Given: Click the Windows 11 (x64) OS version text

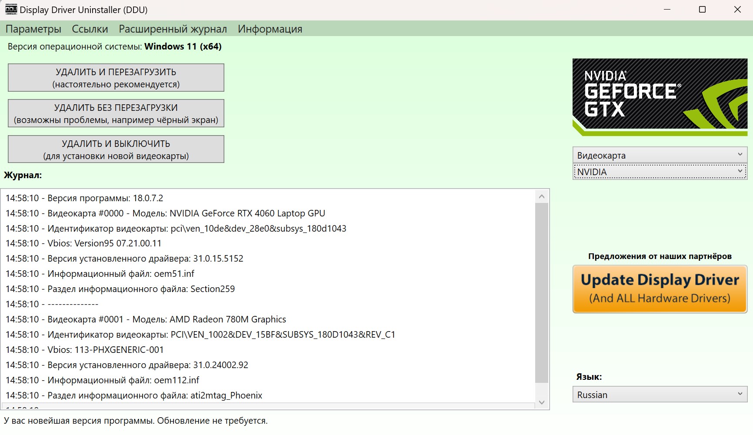Looking at the screenshot, I should tap(183, 46).
